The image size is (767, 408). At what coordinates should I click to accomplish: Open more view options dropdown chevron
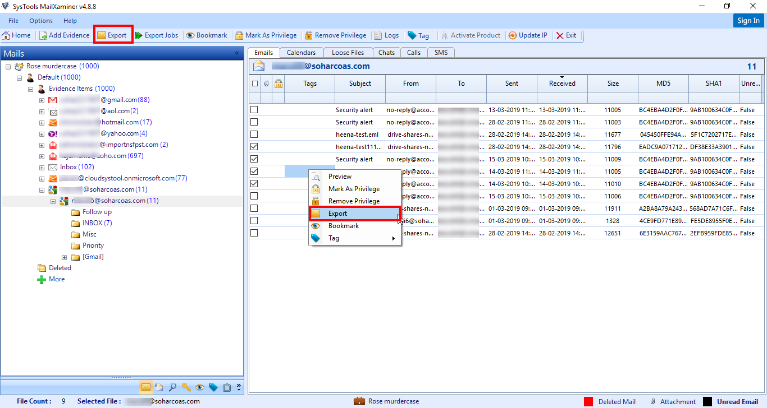coord(239,387)
